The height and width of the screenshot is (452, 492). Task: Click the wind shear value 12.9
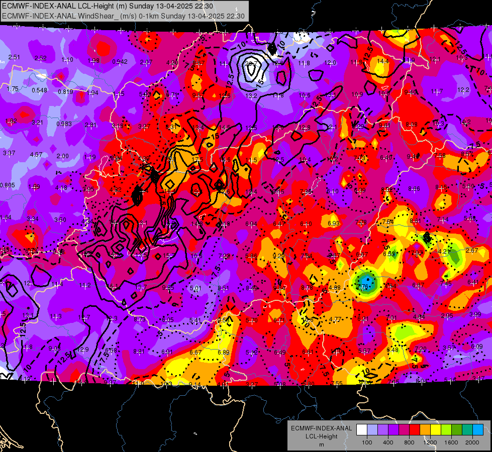(83, 350)
